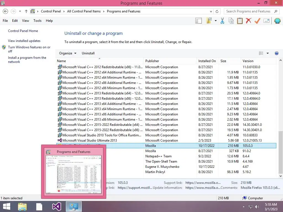Click the change view icon
283x212 pixels.
point(261,53)
